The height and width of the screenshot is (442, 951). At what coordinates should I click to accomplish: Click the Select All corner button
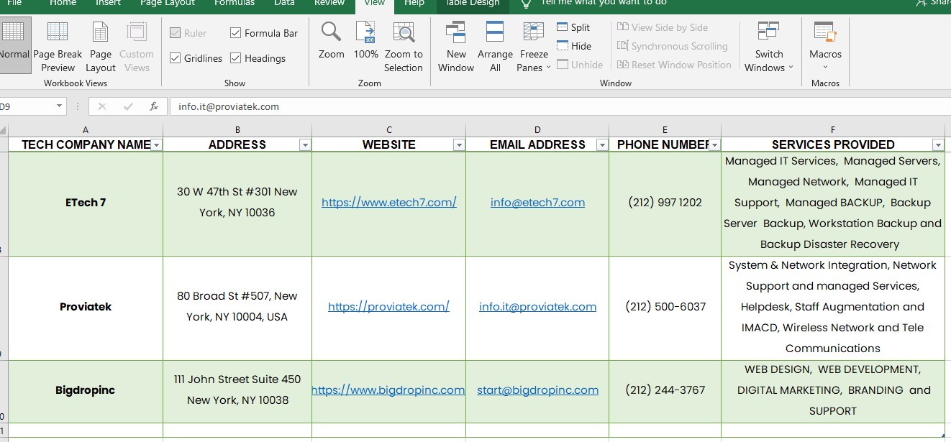[4, 130]
